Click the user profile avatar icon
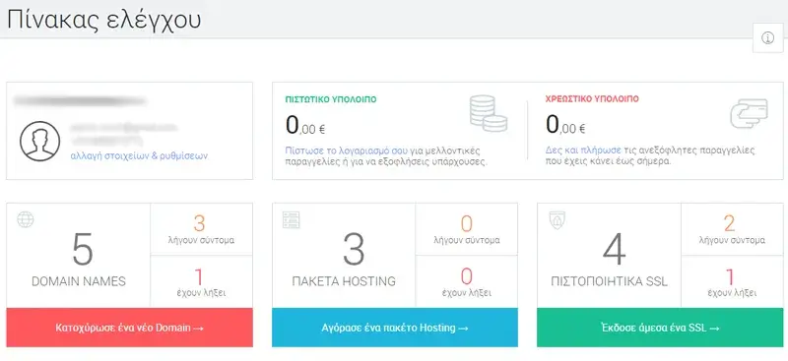 (39, 141)
